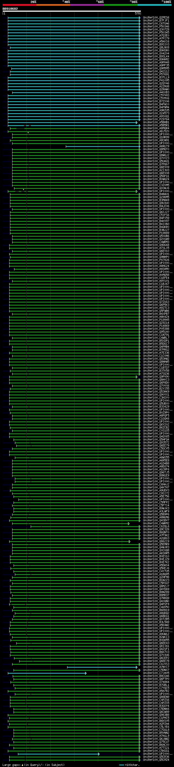Click label UniRef100_C3Z0M5
This screenshot has width=174, height=767.
tap(156, 185)
